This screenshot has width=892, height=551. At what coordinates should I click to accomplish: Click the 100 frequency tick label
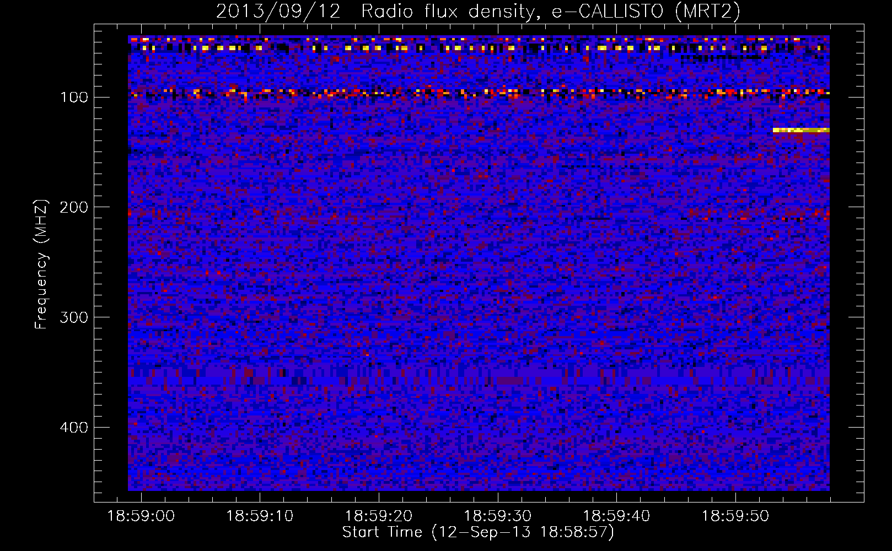coord(74,98)
